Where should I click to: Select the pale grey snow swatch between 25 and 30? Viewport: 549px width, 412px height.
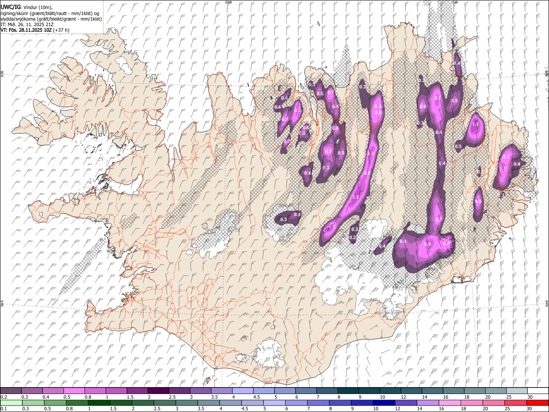[x=517, y=391]
